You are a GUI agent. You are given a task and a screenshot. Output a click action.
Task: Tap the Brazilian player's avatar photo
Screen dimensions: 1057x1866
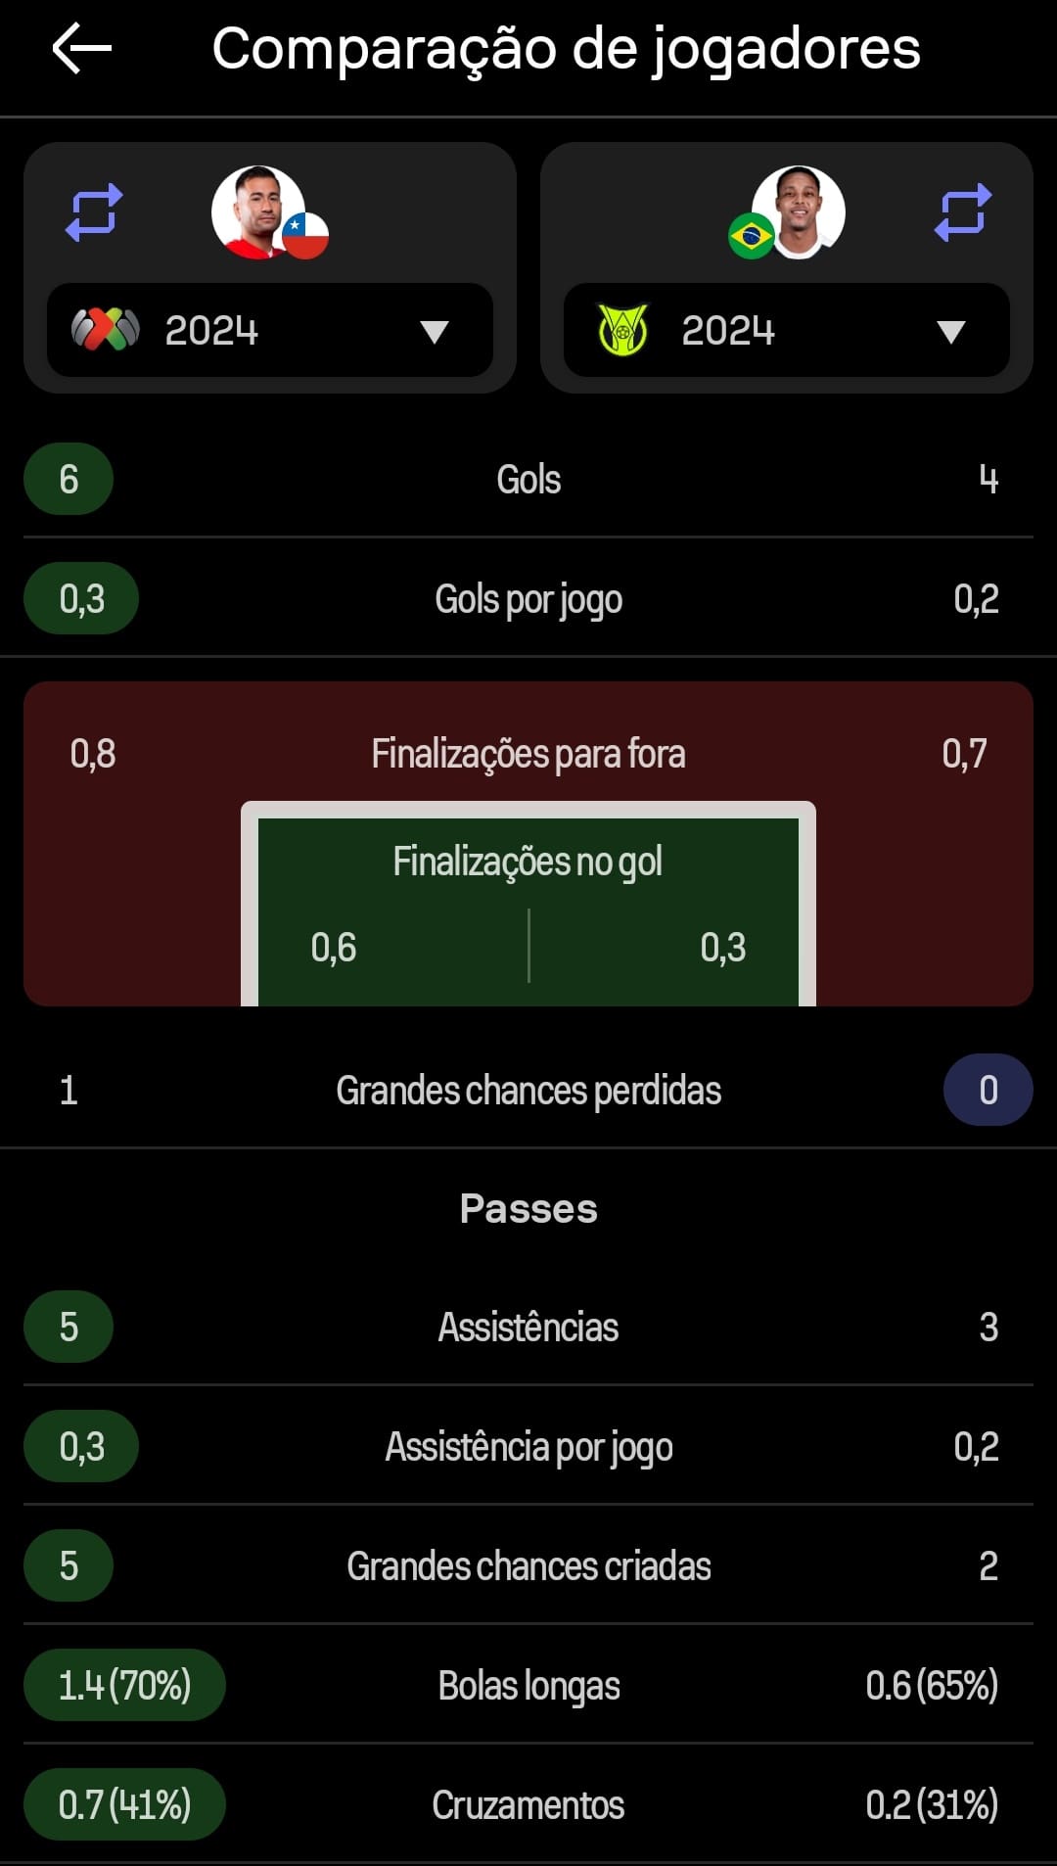point(799,211)
